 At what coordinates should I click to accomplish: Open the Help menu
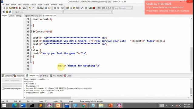click(x=61, y=5)
